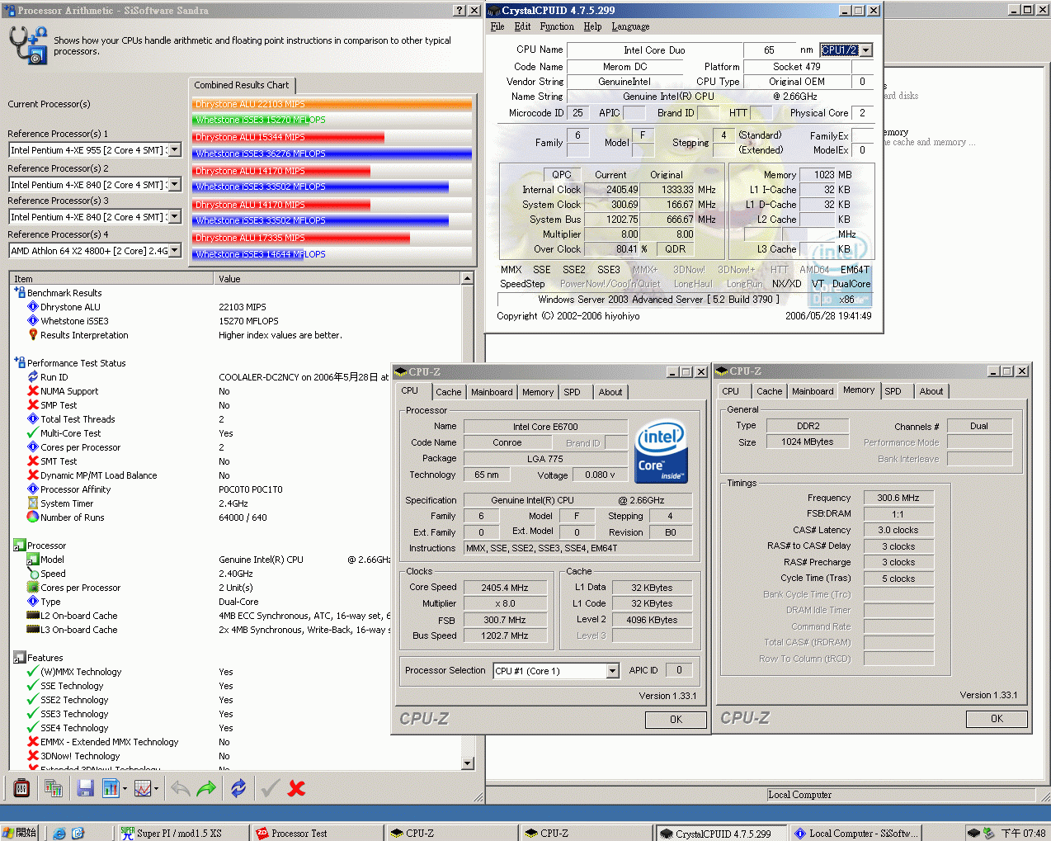Click the icon beside Dhrystone ALU row
The height and width of the screenshot is (841, 1051).
point(33,306)
